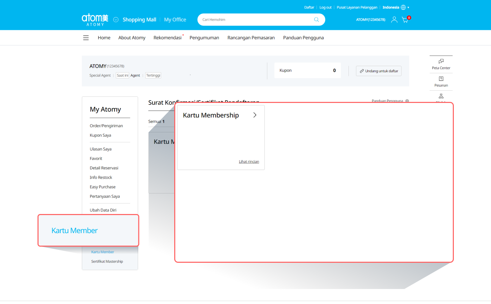The height and width of the screenshot is (304, 491).
Task: Focus the Cari Hemohim search field
Action: [256, 20]
